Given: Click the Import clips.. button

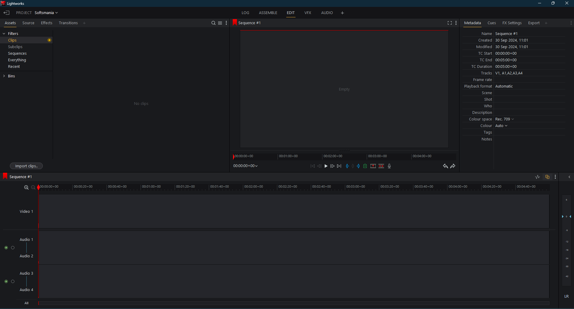Looking at the screenshot, I should click(x=26, y=166).
